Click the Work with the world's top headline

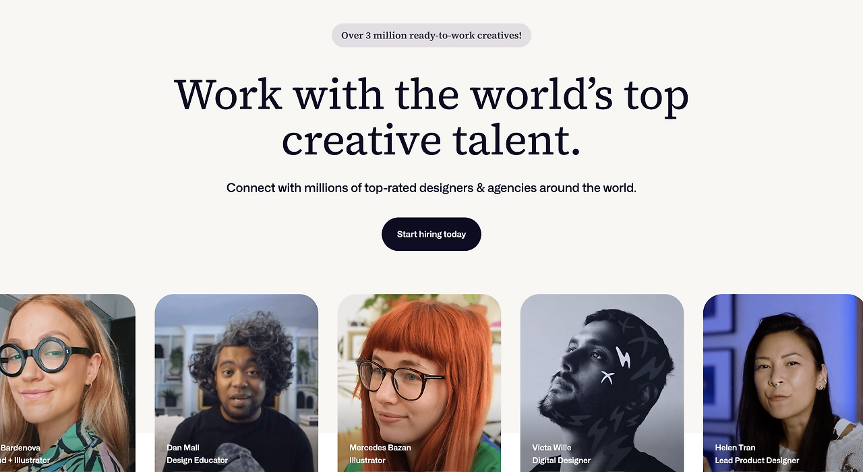(x=431, y=94)
